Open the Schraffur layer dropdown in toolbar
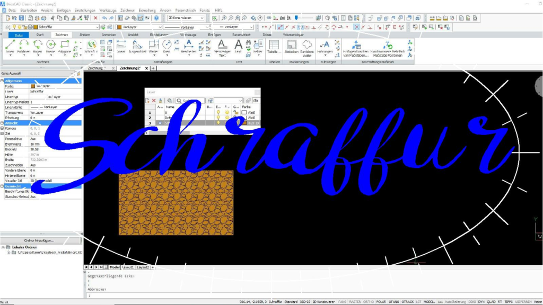This screenshot has height=305, width=543. 97,27
